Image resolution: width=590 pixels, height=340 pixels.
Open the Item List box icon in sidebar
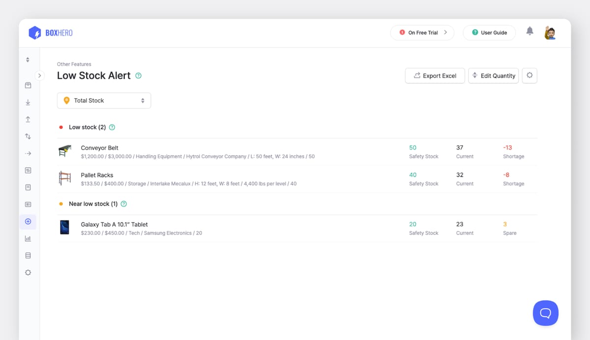pos(28,85)
